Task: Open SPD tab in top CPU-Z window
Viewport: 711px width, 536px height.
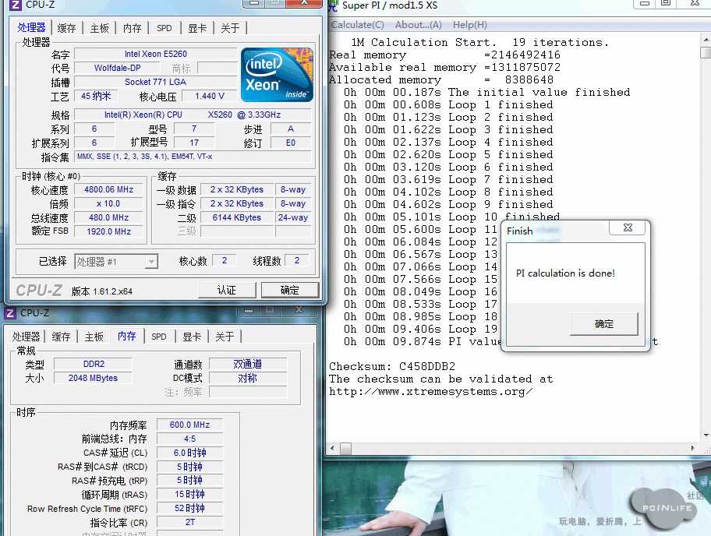Action: click(x=164, y=28)
